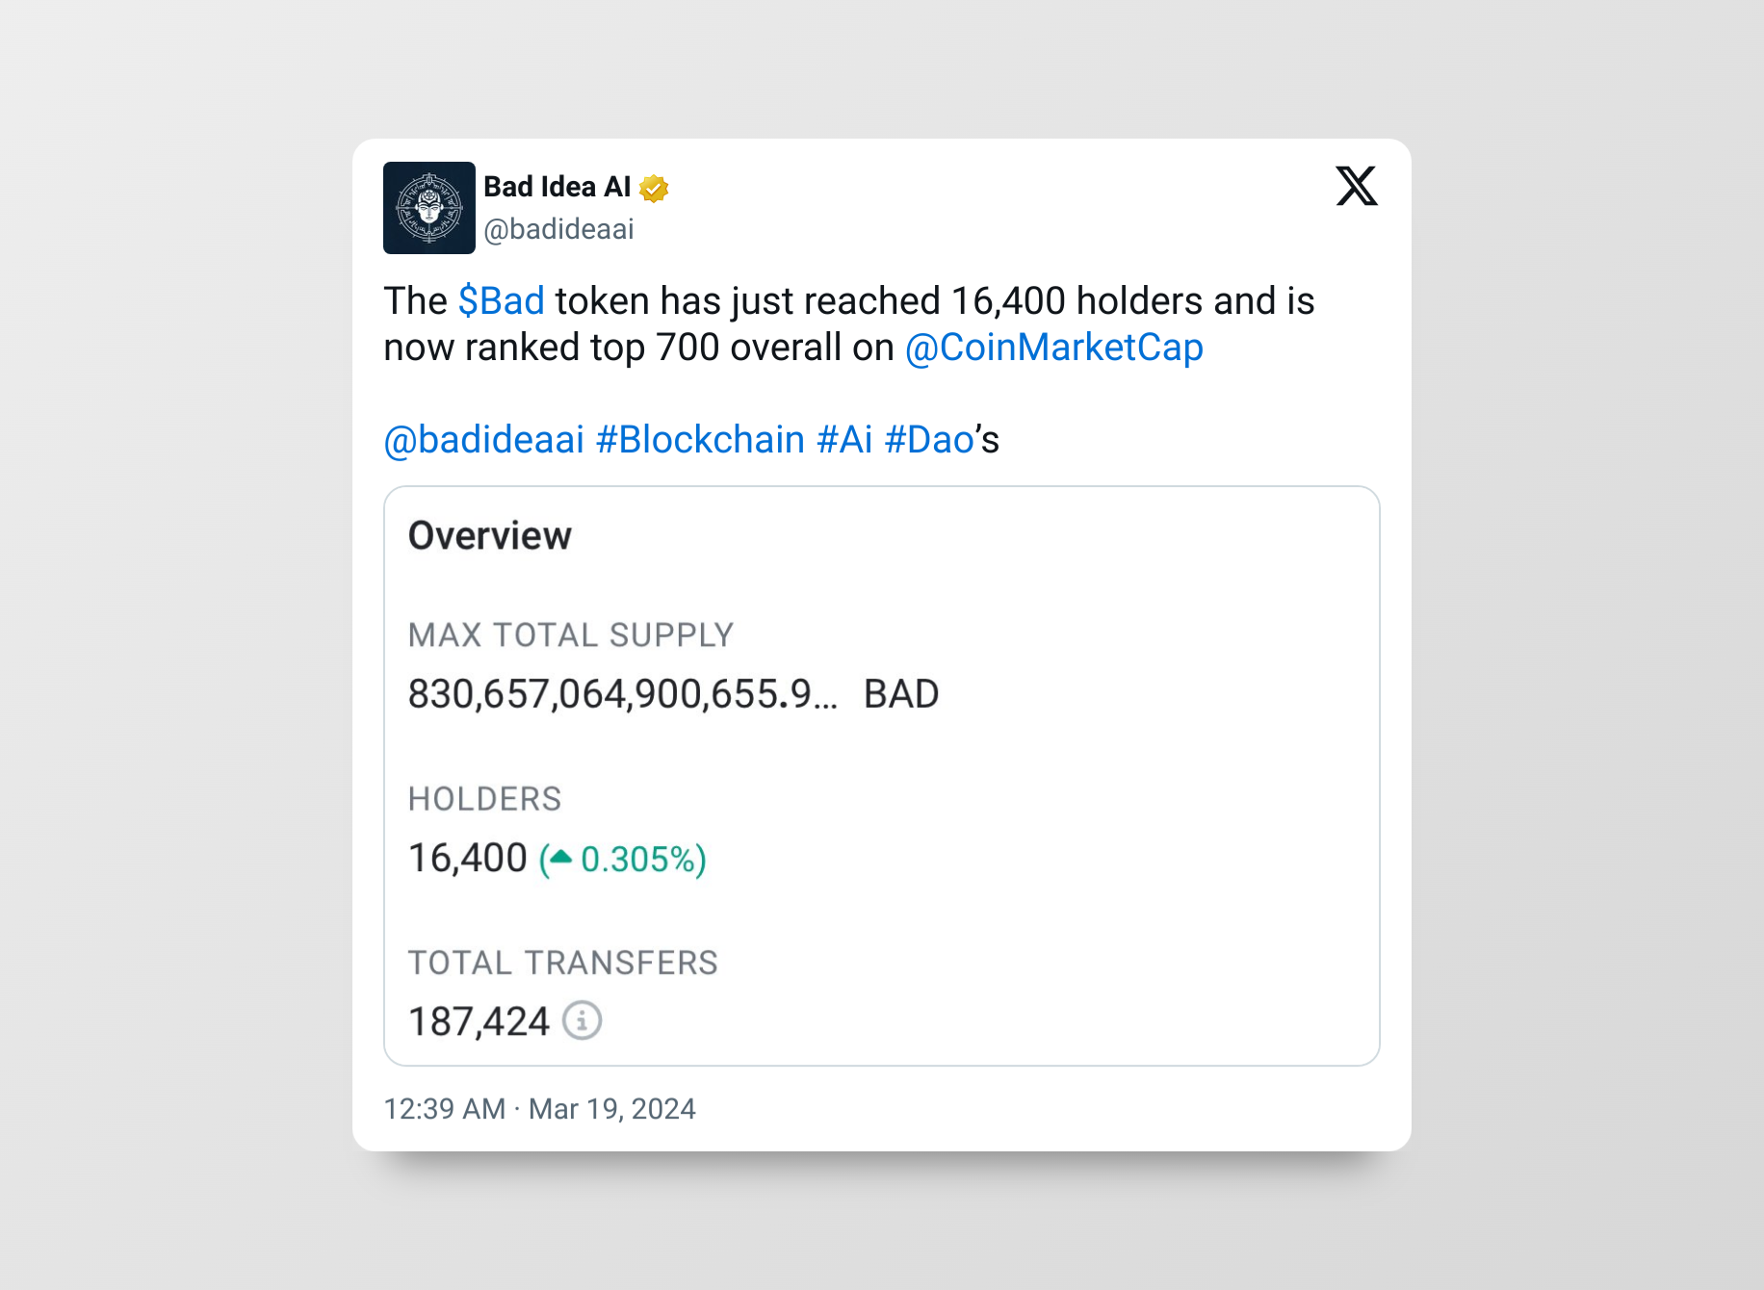Image resolution: width=1764 pixels, height=1290 pixels.
Task: Click the Bad Idea AI display name
Action: 558,187
